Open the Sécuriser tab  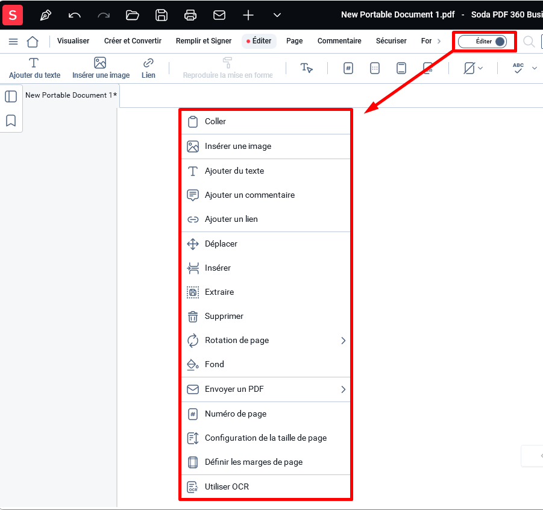pyautogui.click(x=391, y=41)
